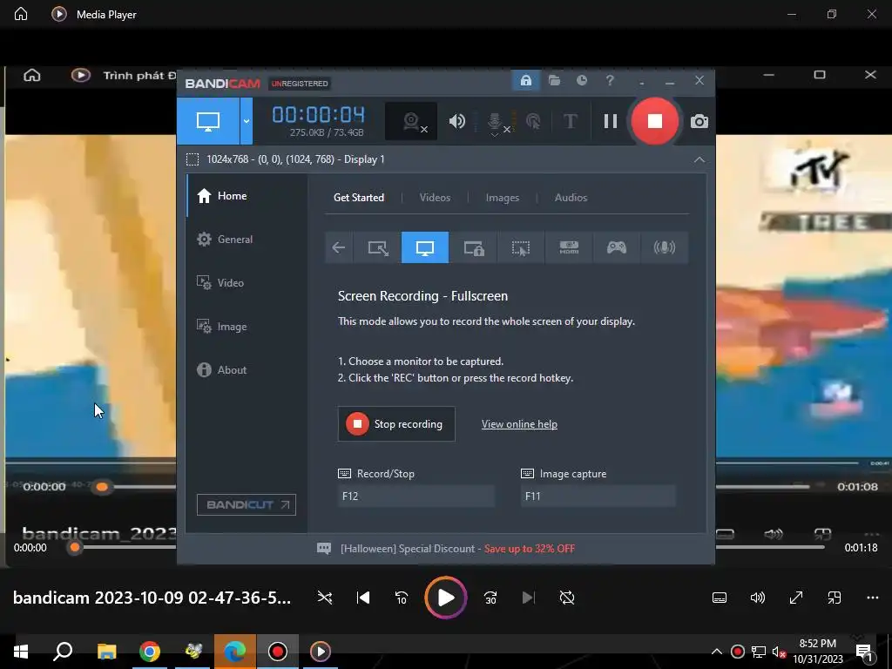Open Windows taskbar search
This screenshot has width=892, height=669.
[63, 652]
